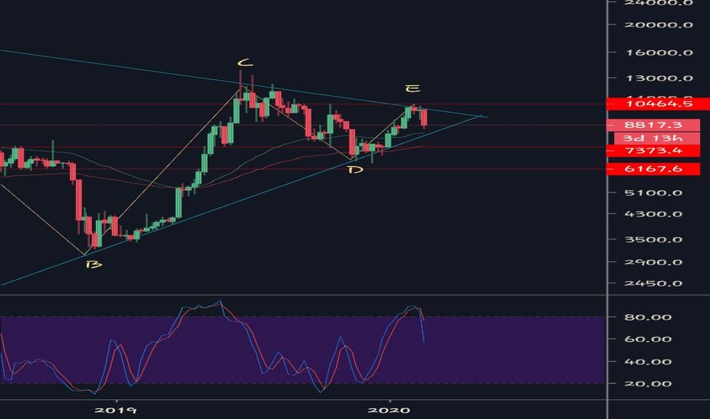Click the triangle apex where trendlines converge
710x419 pixels.
479,116
